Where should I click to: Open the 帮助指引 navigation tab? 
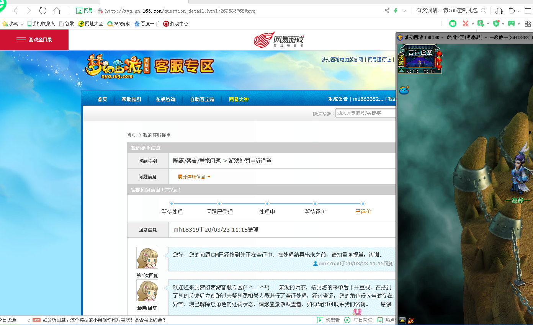coord(131,100)
